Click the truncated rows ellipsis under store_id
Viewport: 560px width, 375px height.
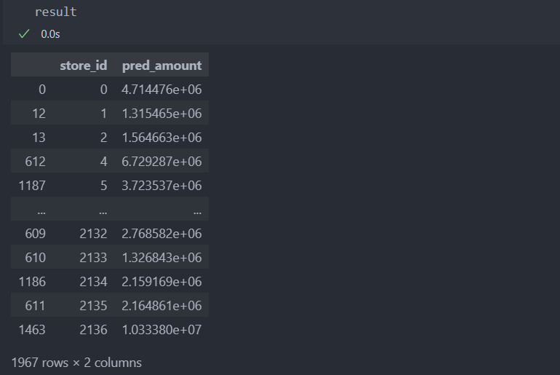pos(103,212)
